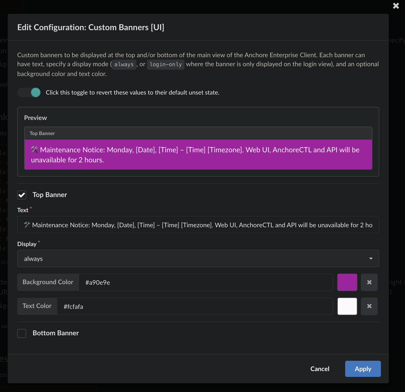
Task: Close the Edit Configuration dialog
Action: [x=396, y=6]
